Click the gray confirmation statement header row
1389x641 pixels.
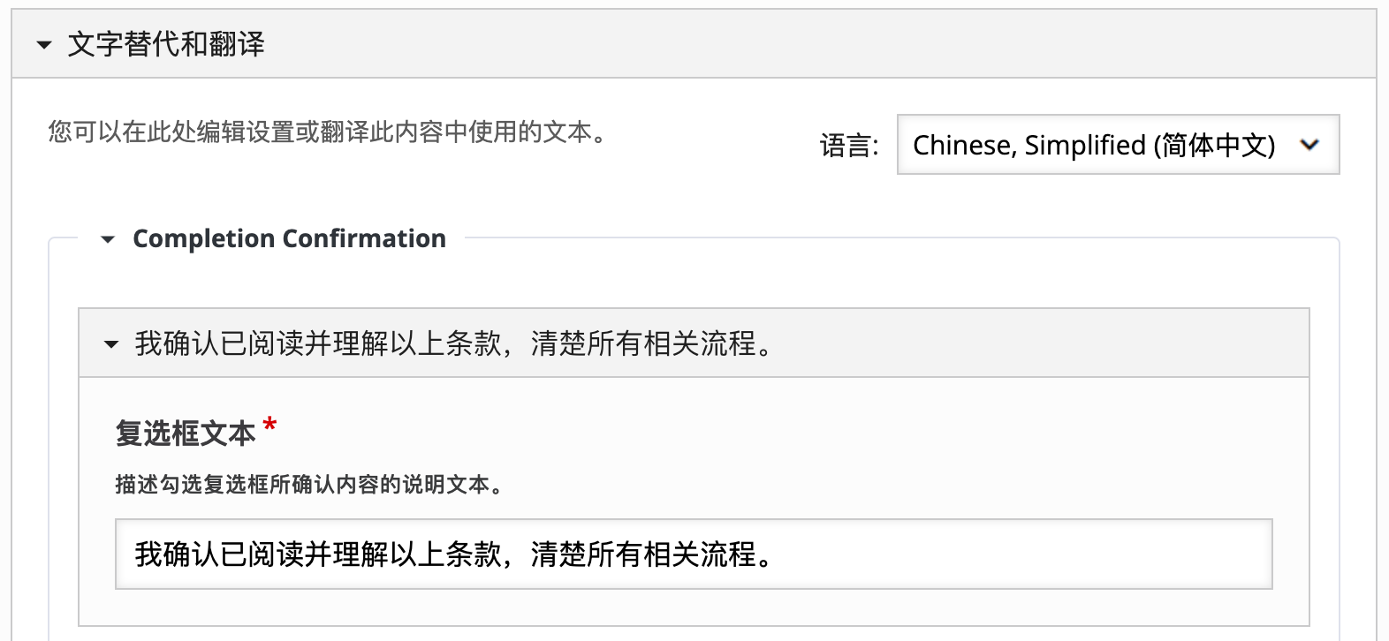pos(442,344)
